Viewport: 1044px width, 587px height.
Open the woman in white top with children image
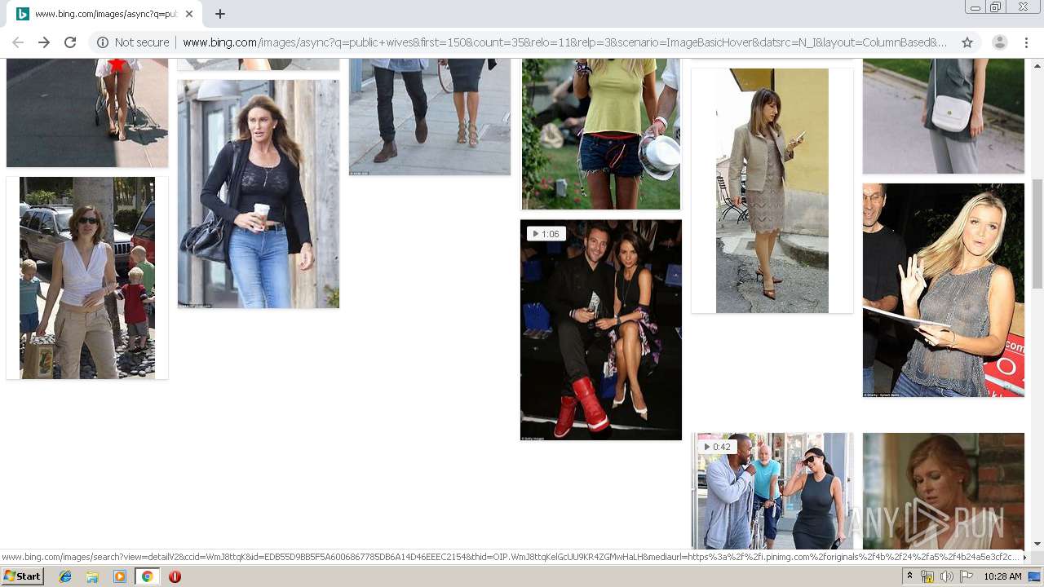click(87, 278)
